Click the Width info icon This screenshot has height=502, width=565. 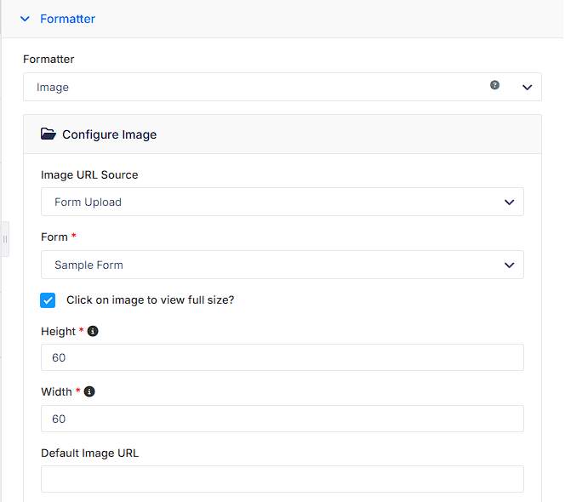tap(89, 391)
